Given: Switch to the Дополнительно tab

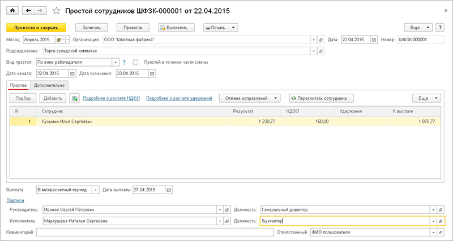Looking at the screenshot, I should (49, 85).
